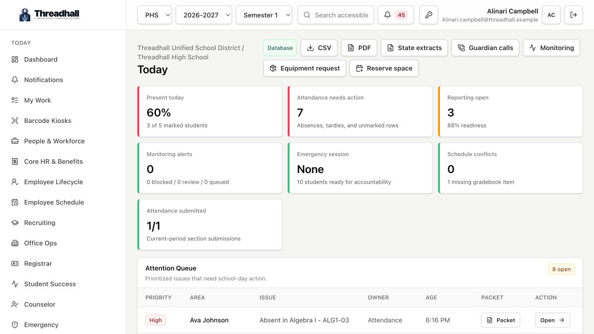Image resolution: width=594 pixels, height=334 pixels.
Task: Click Open action for Ava Johnson
Action: [x=552, y=320]
